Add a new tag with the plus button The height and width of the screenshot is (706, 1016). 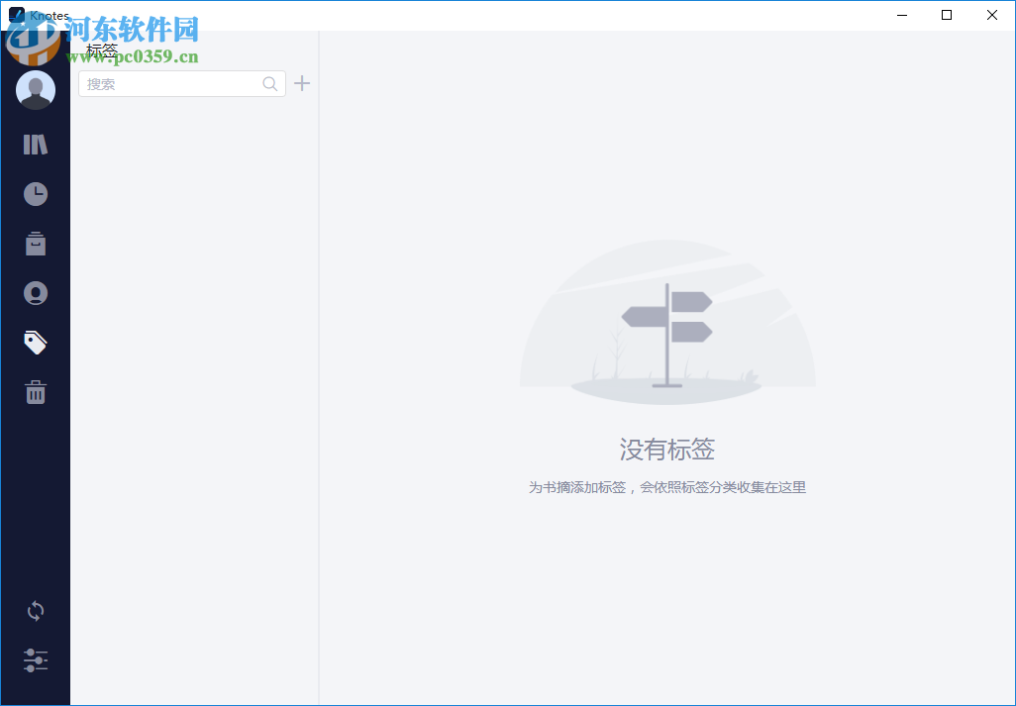tap(302, 83)
